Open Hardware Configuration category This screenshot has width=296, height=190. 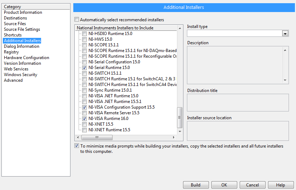[x=27, y=58]
